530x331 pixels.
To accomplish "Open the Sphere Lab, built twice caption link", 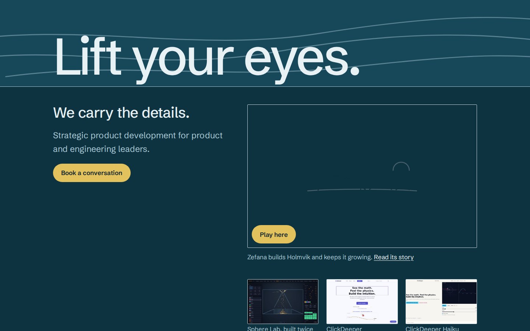I will click(x=280, y=328).
